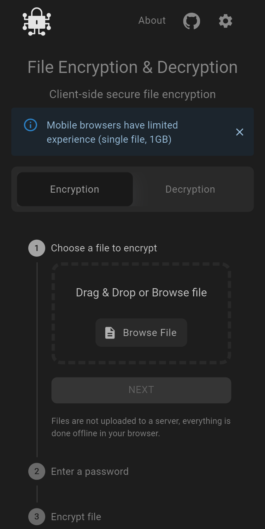Switch to the Decryption tab
This screenshot has width=265, height=529.
pos(190,189)
